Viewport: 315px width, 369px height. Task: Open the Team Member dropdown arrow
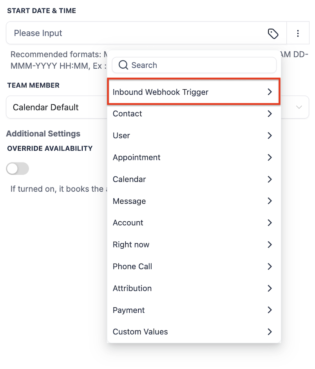pyautogui.click(x=299, y=107)
